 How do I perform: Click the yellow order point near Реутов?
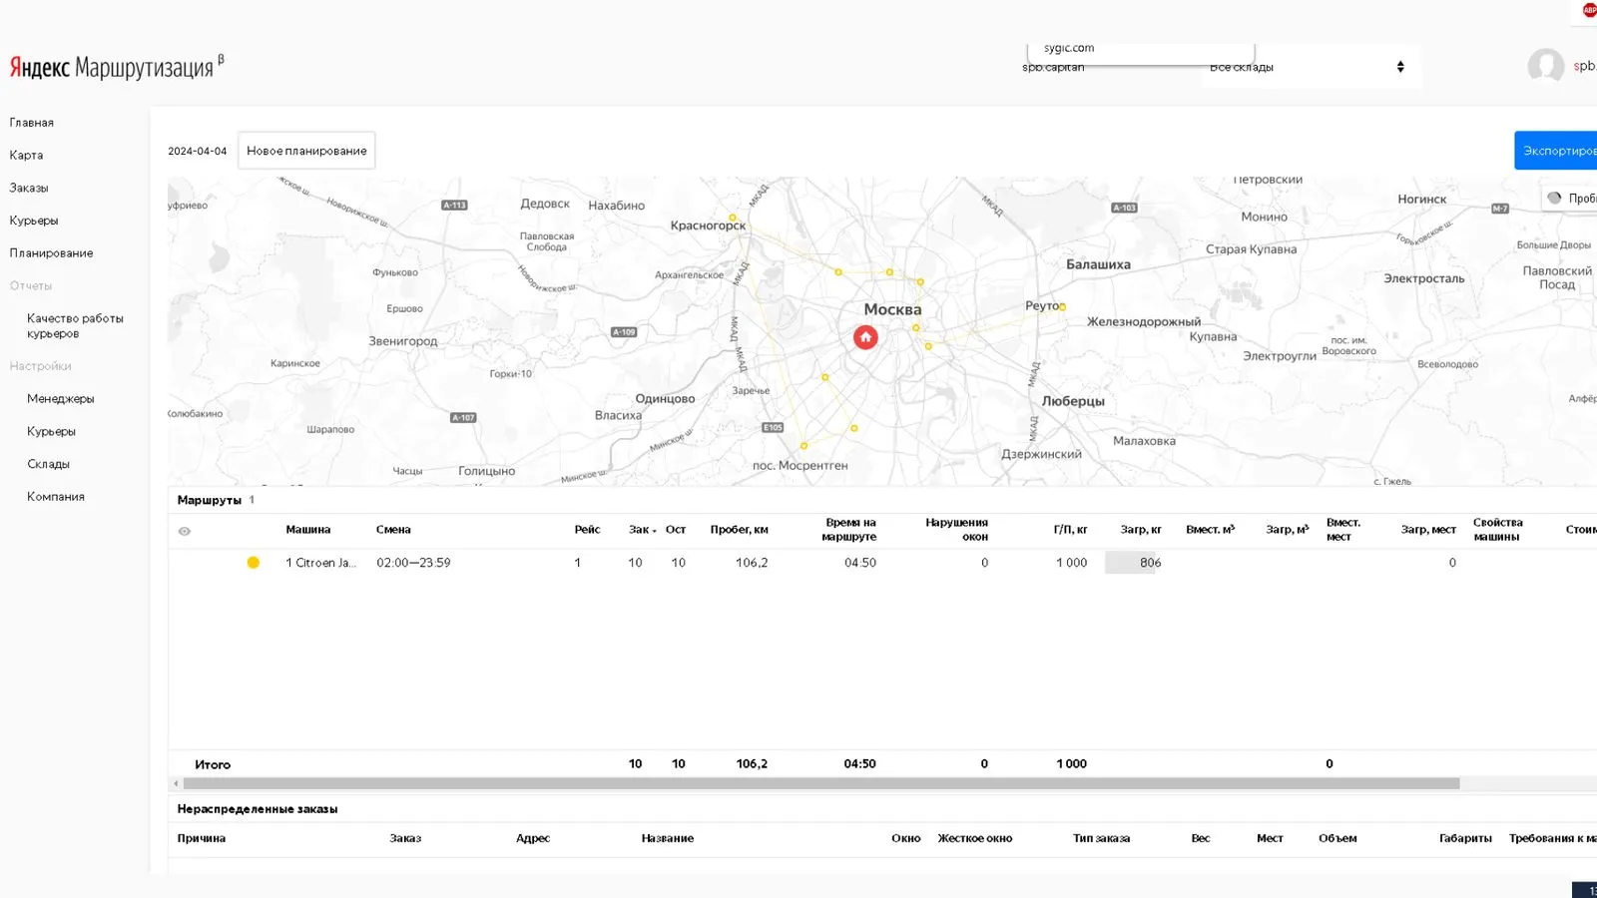tap(1062, 307)
